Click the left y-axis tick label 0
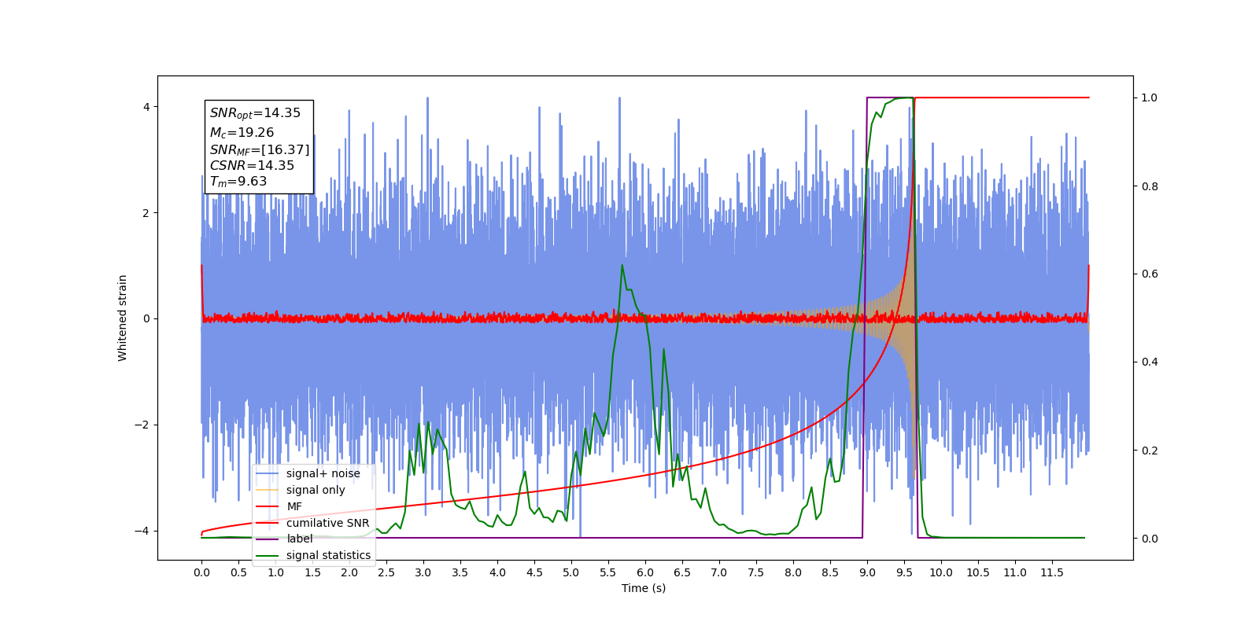Screen dimensions: 1259x629 [x=146, y=318]
